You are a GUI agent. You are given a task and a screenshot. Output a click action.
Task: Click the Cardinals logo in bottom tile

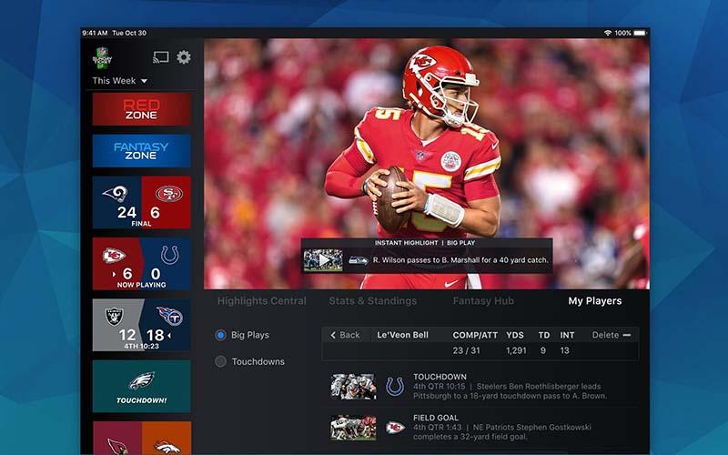pyautogui.click(x=117, y=446)
